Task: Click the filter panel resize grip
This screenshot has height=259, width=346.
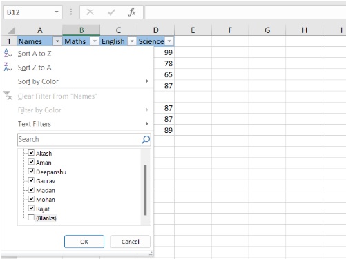Action: (x=151, y=253)
